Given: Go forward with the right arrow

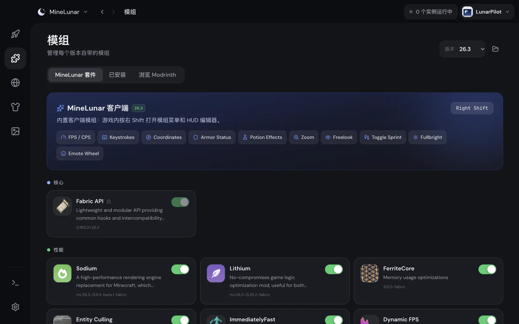Looking at the screenshot, I should (113, 12).
